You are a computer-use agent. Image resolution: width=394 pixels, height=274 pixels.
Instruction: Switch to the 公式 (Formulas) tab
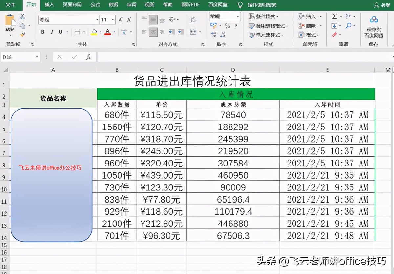(95, 5)
